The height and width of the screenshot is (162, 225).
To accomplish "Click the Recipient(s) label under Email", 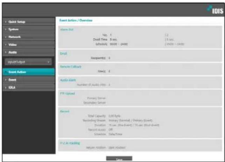I will pos(98,58).
